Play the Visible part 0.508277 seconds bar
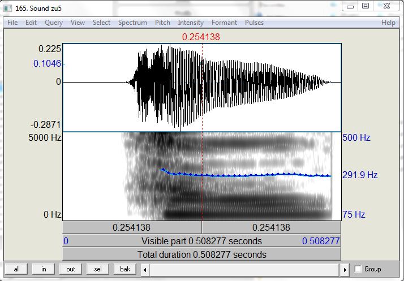 (x=202, y=241)
